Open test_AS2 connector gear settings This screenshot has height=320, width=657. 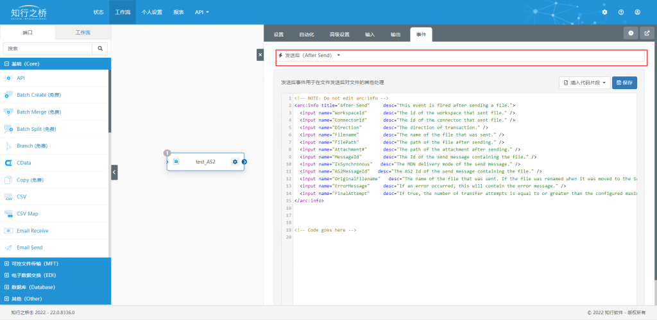[x=235, y=162]
